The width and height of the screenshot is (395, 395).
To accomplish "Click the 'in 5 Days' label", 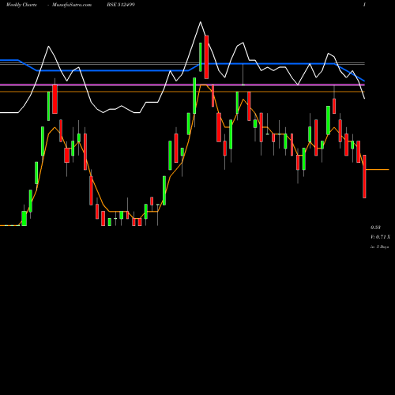I will (x=379, y=246).
